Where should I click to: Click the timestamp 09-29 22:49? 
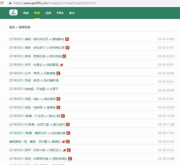click(166, 73)
